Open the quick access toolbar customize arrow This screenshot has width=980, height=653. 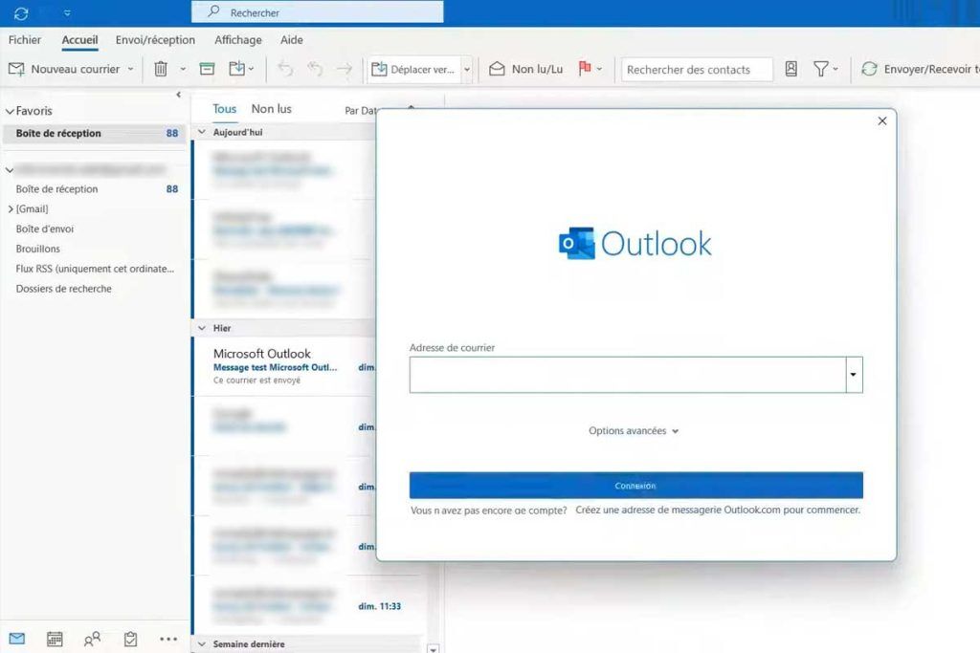(68, 13)
